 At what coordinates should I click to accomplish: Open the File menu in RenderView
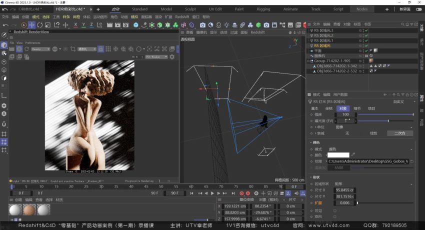coord(12,43)
